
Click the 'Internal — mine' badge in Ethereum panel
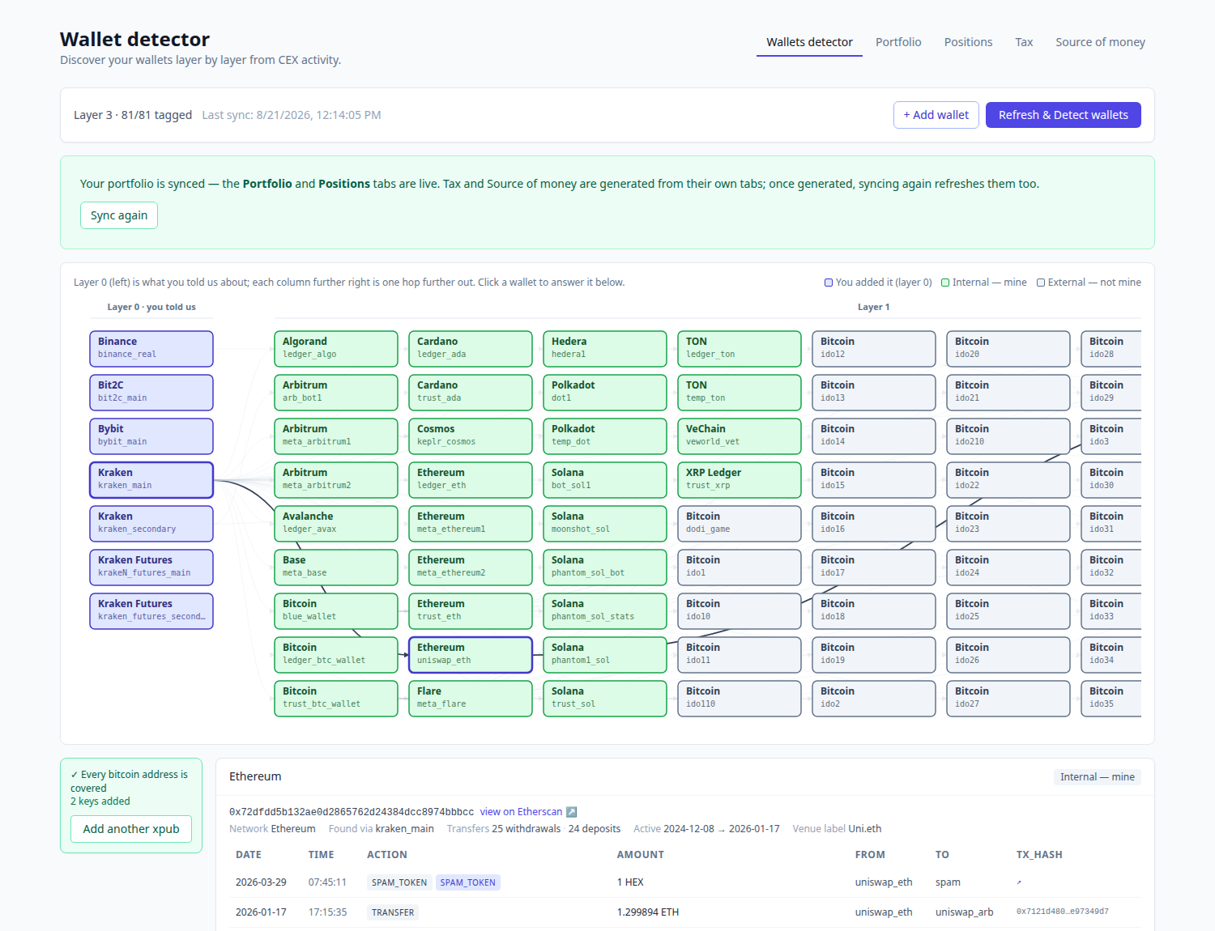pyautogui.click(x=1097, y=777)
